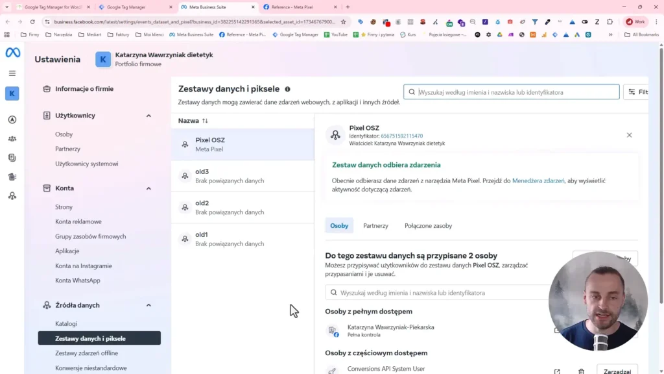Viewport: 664px width, 374px height.
Task: Click the info icon next to Zestawy danych i piksele
Action: tap(287, 89)
